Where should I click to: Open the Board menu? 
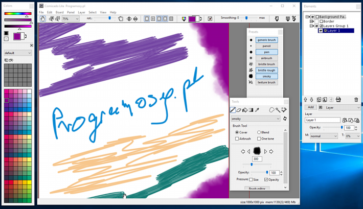59,12
